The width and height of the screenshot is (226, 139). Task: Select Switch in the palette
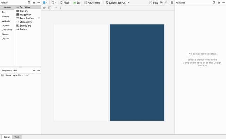coord(28,29)
